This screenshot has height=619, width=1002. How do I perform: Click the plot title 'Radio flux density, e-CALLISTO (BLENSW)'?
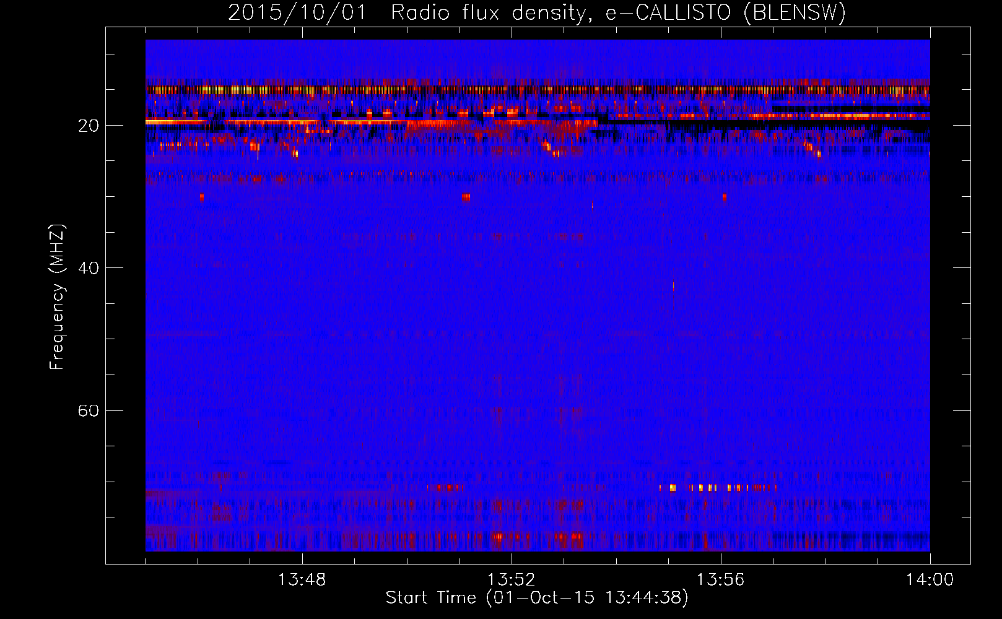point(618,12)
